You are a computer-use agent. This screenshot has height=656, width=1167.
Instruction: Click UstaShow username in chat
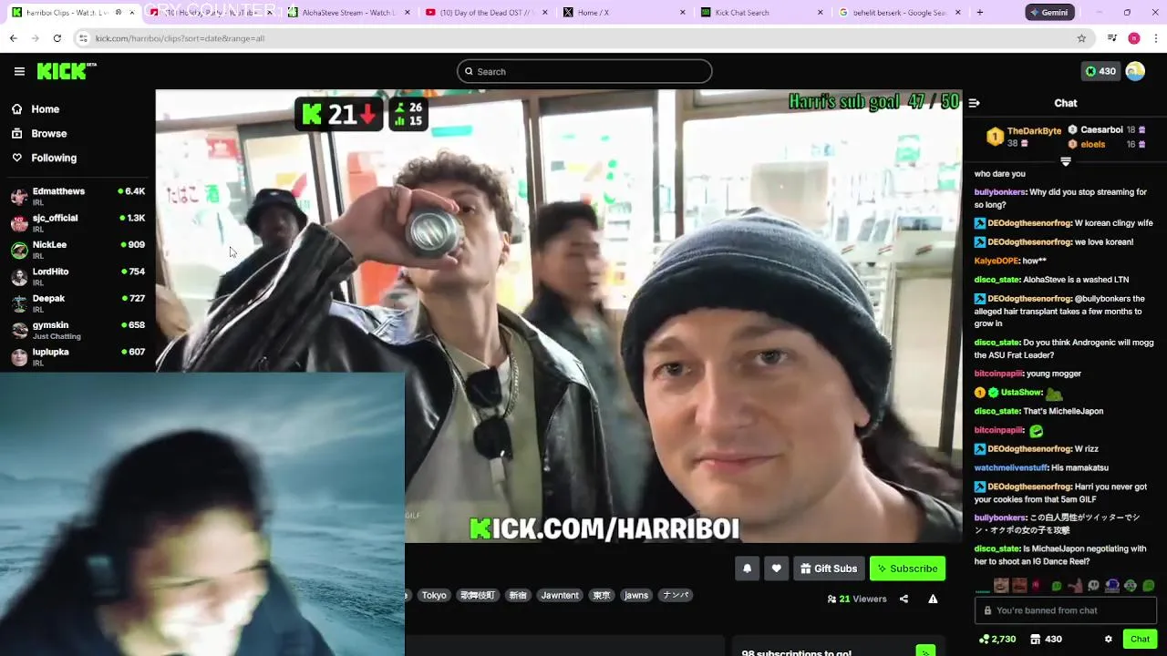[1021, 393]
